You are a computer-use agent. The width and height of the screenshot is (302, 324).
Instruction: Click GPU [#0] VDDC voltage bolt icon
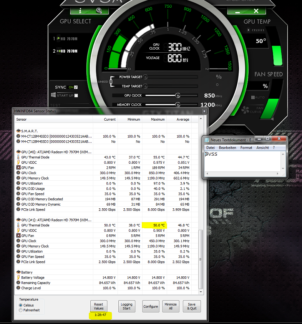18,162
